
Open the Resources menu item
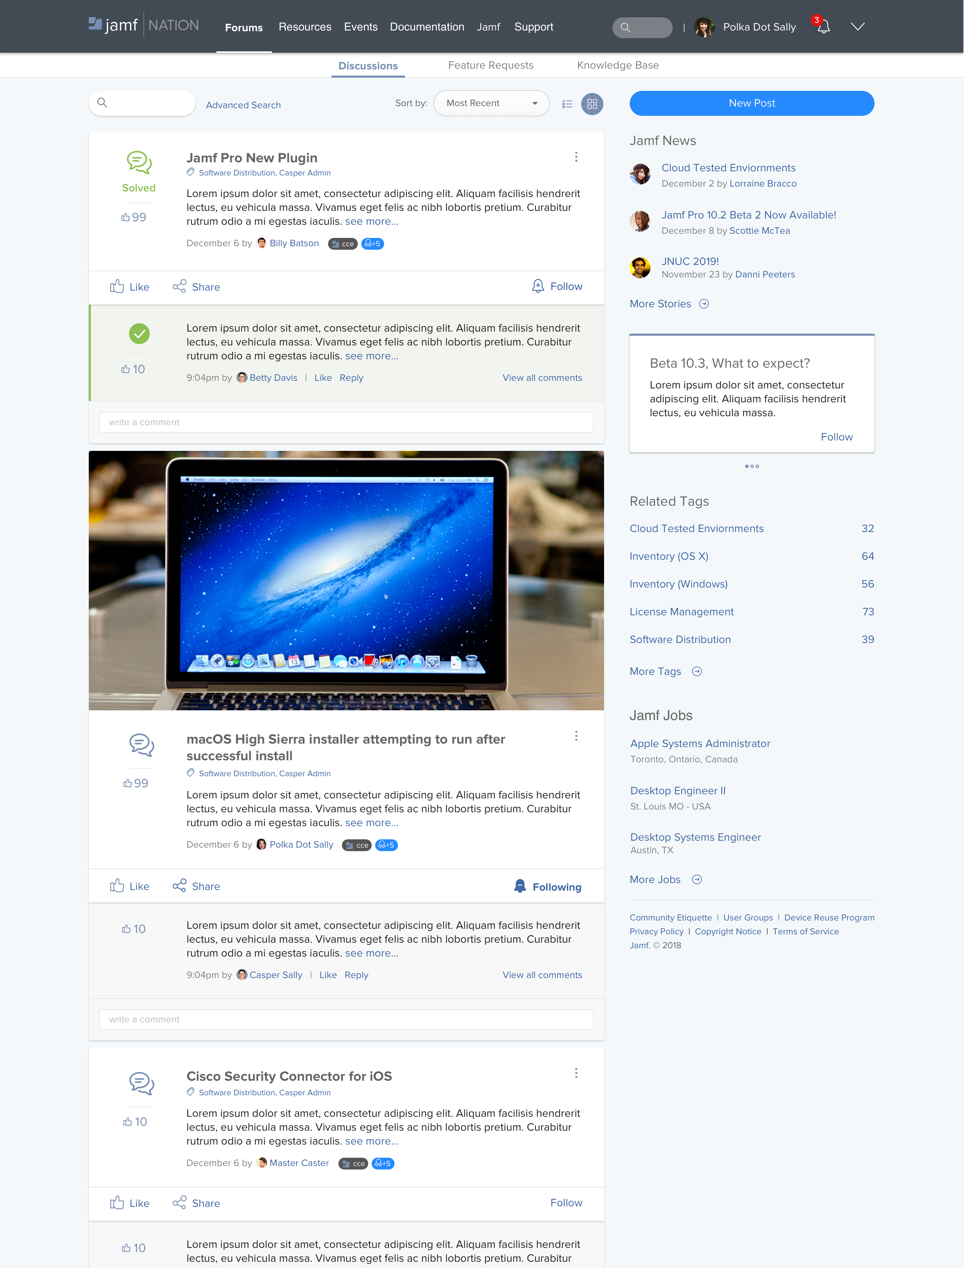pyautogui.click(x=305, y=27)
